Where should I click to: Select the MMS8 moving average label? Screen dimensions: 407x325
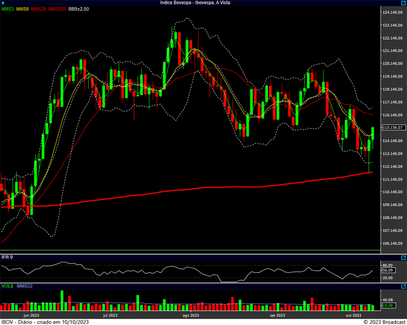(x=23, y=9)
